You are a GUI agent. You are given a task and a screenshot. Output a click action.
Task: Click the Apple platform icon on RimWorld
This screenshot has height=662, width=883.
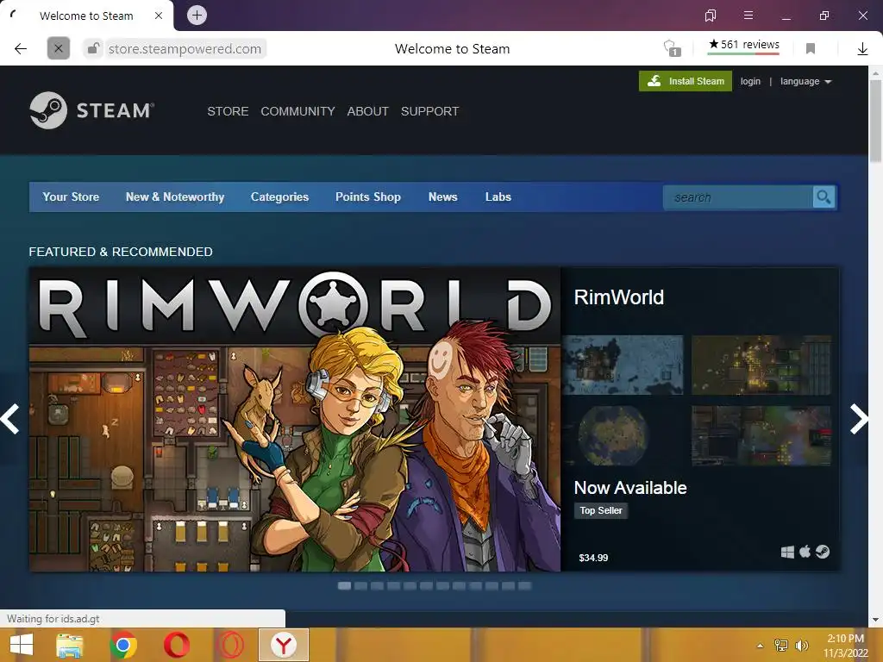click(x=805, y=552)
